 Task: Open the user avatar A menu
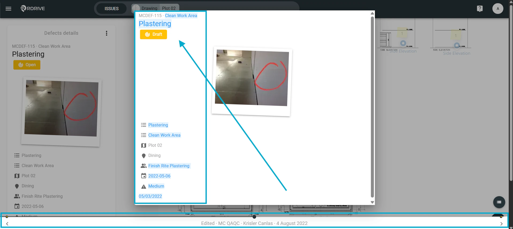tap(498, 9)
